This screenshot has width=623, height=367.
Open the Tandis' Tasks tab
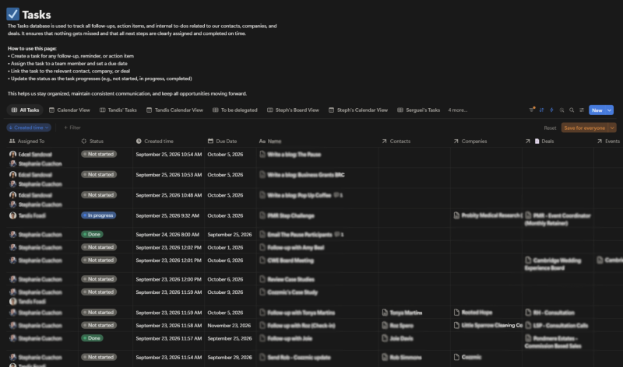click(x=118, y=110)
